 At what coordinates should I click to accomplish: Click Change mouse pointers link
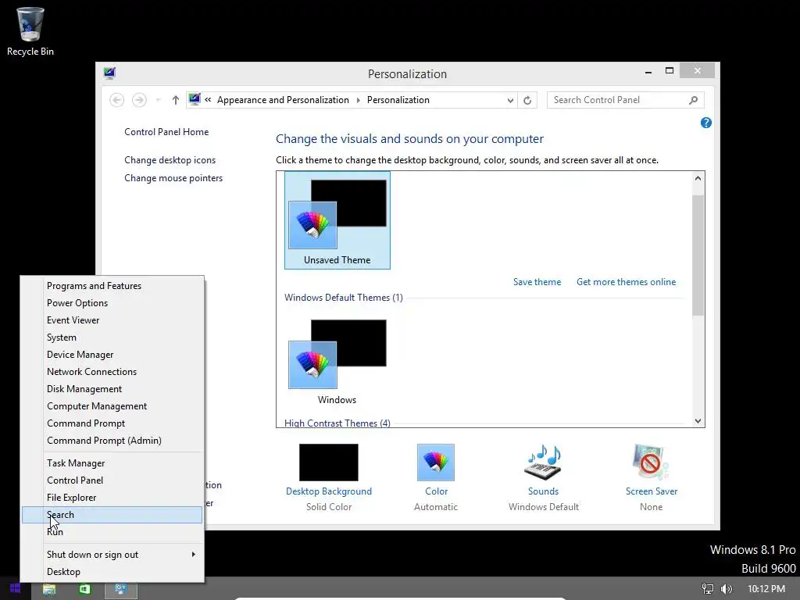(x=173, y=178)
